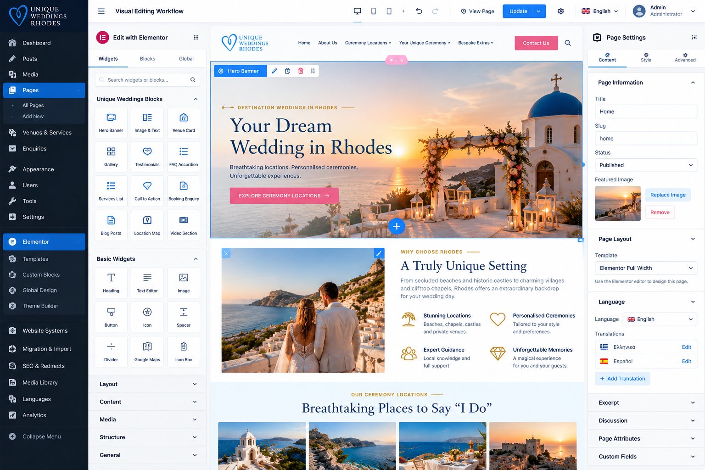Open the Style tab in Page Settings
Viewport: 705px width, 470px height.
646,57
